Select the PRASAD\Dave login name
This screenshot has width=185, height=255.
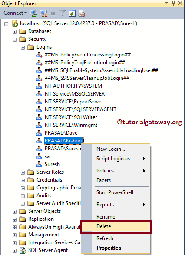tap(61, 133)
